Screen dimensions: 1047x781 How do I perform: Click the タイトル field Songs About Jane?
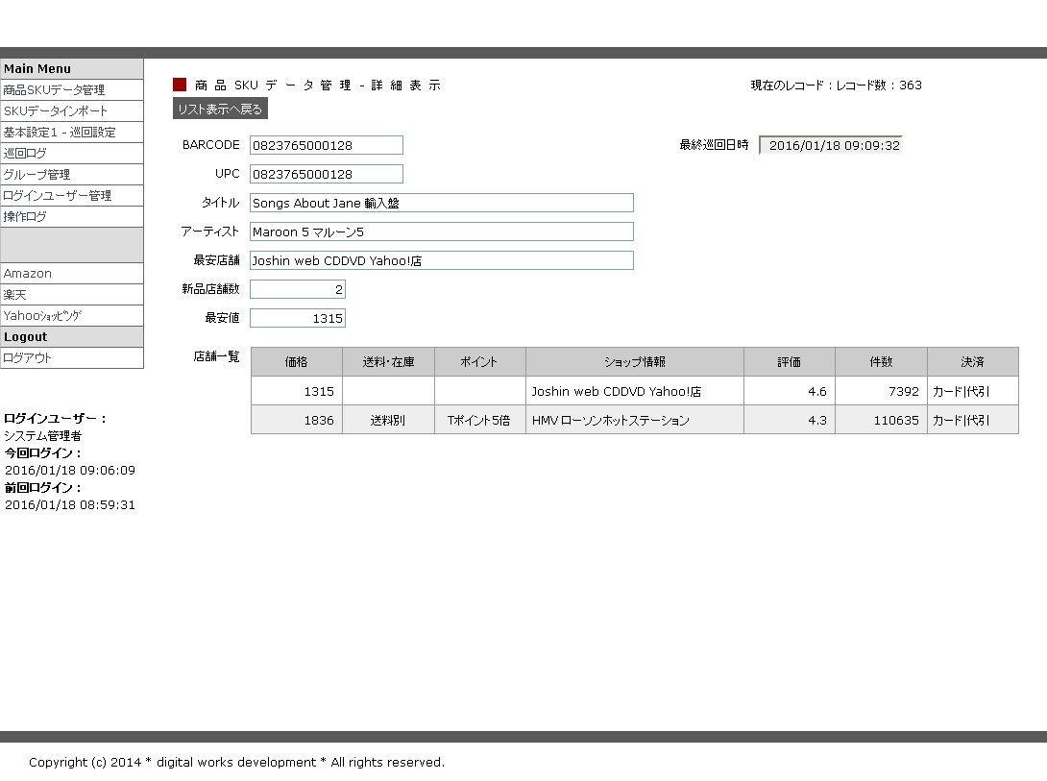(x=441, y=203)
